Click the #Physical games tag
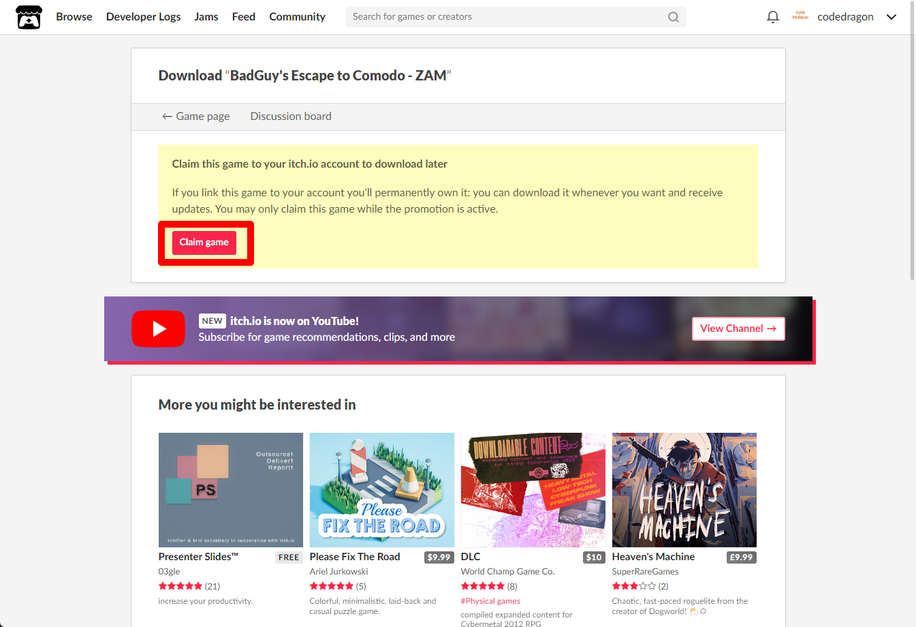Viewport: 916px width, 627px height. 490,601
